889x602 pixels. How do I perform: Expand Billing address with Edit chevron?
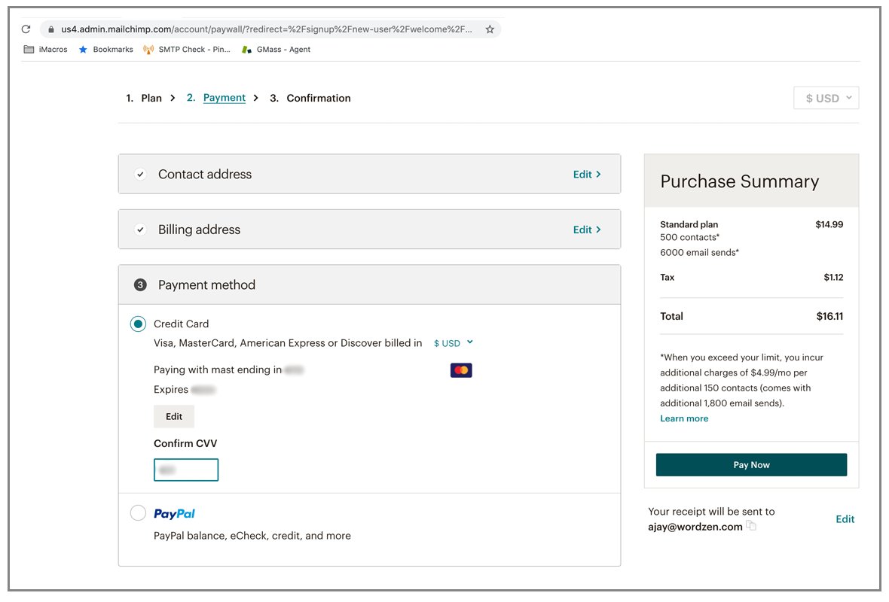click(587, 230)
